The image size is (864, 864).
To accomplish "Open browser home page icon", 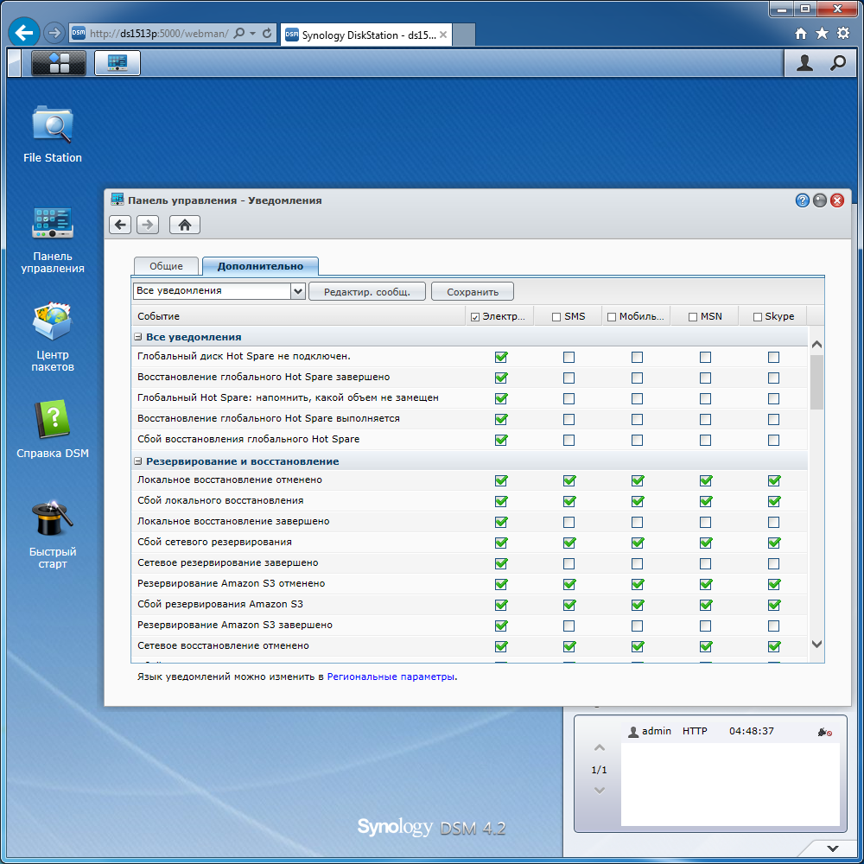I will pos(801,34).
